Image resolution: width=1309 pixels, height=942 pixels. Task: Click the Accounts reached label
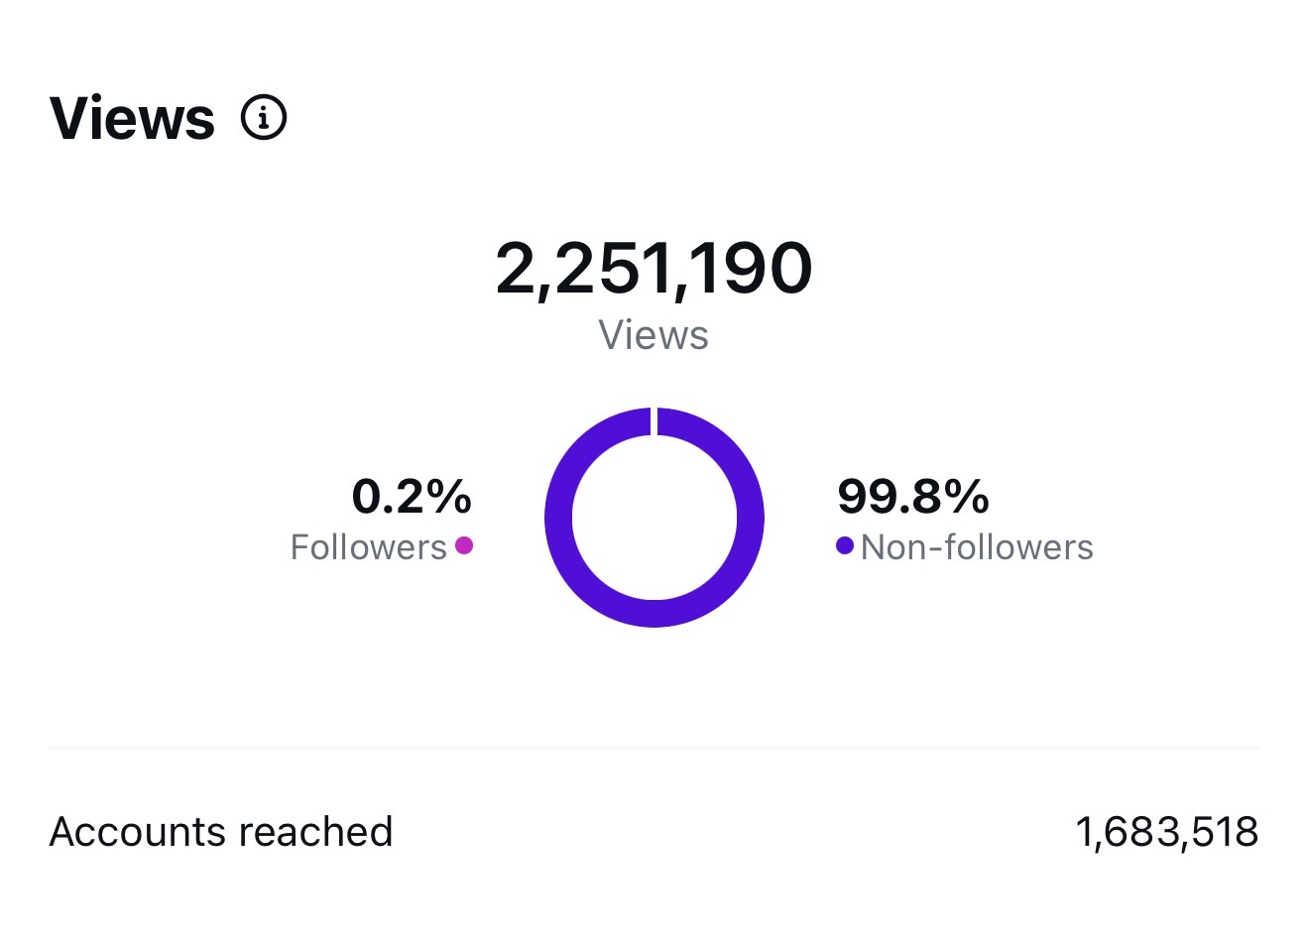click(222, 831)
